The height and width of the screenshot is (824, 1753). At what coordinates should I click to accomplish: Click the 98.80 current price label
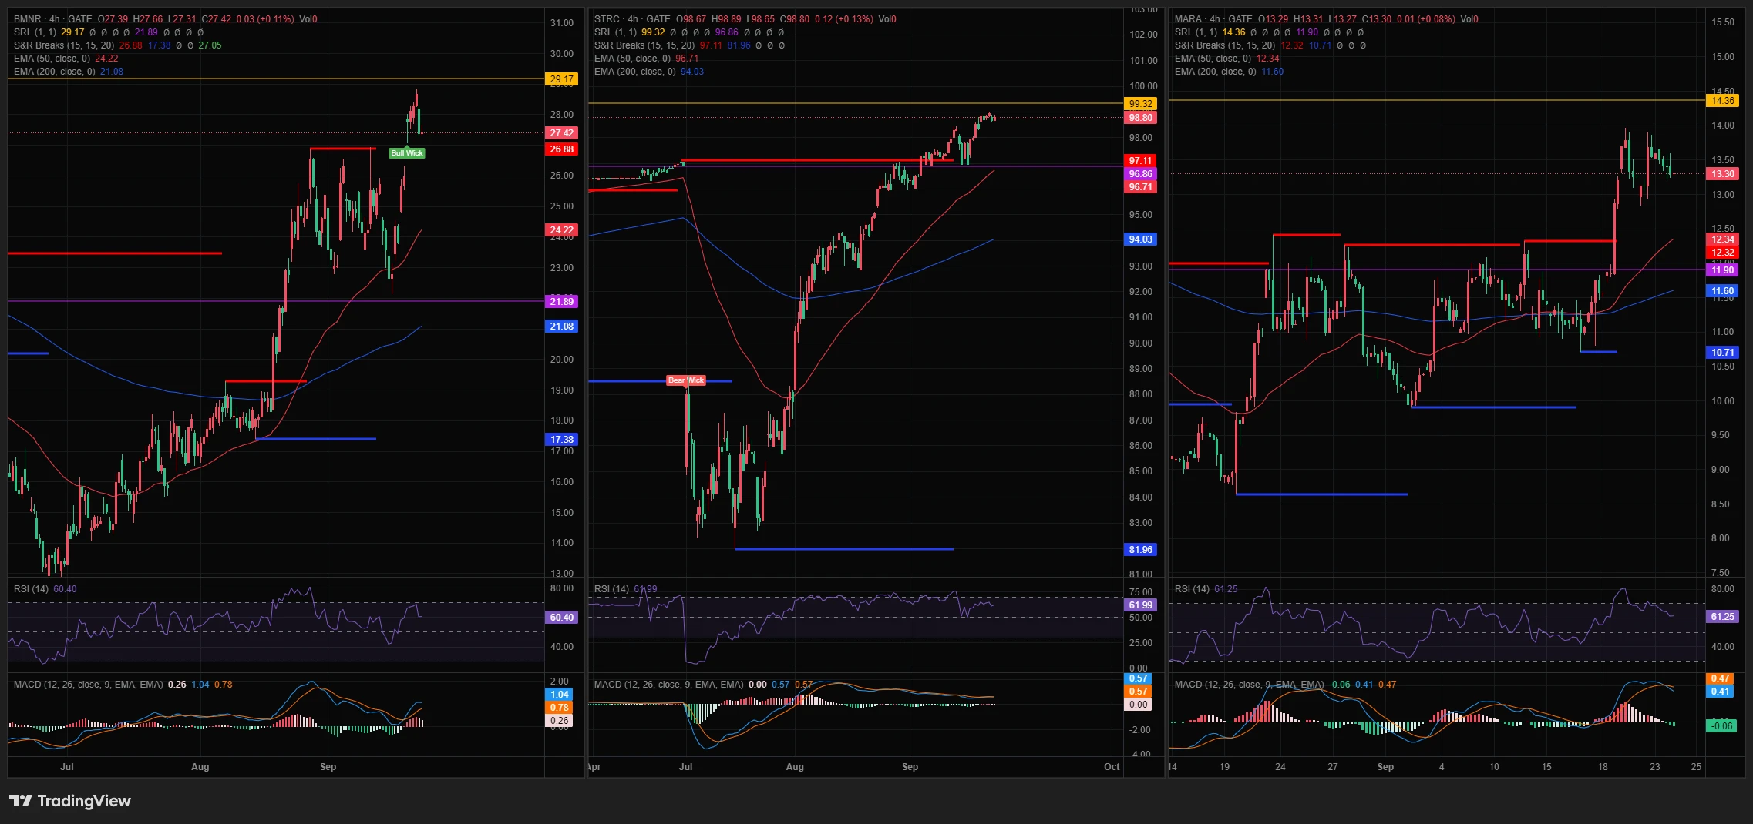pos(1141,118)
